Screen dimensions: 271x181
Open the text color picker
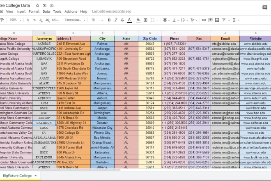coord(129,20)
